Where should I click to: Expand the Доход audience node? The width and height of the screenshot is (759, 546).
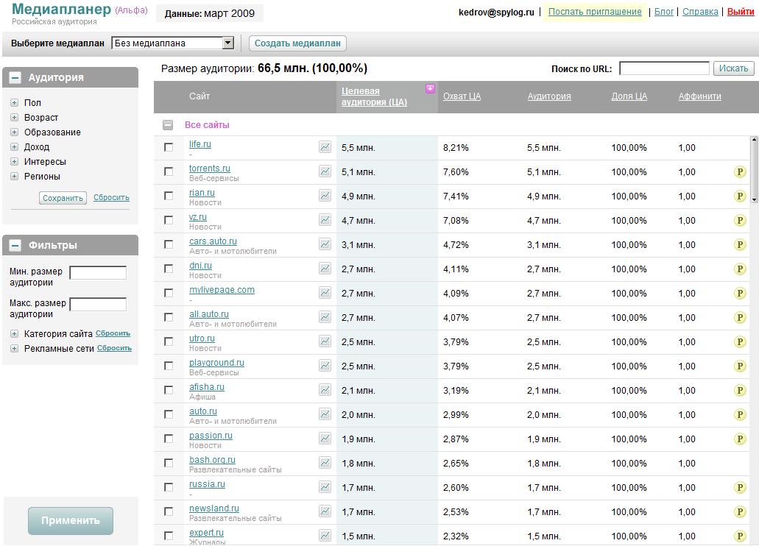point(14,146)
